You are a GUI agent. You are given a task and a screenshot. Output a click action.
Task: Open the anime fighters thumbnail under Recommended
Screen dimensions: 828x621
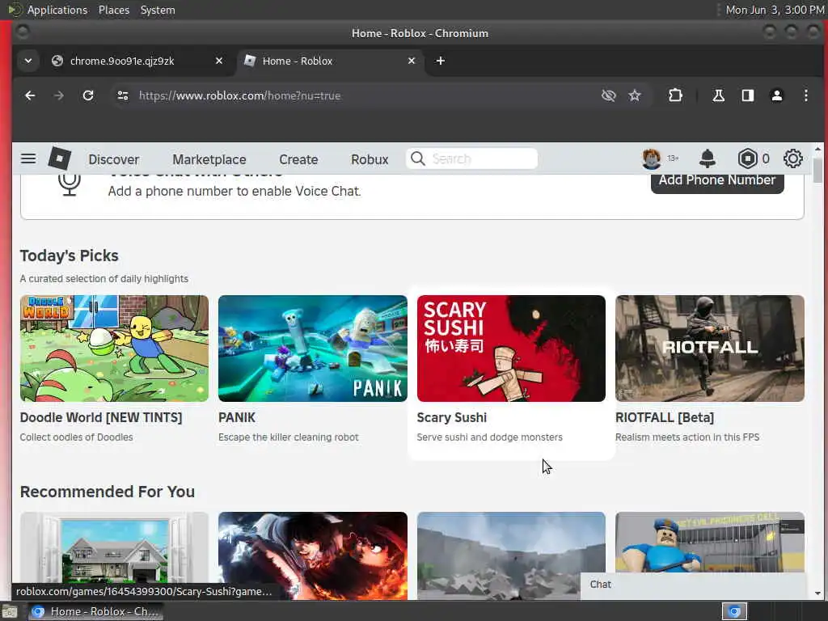(x=313, y=556)
